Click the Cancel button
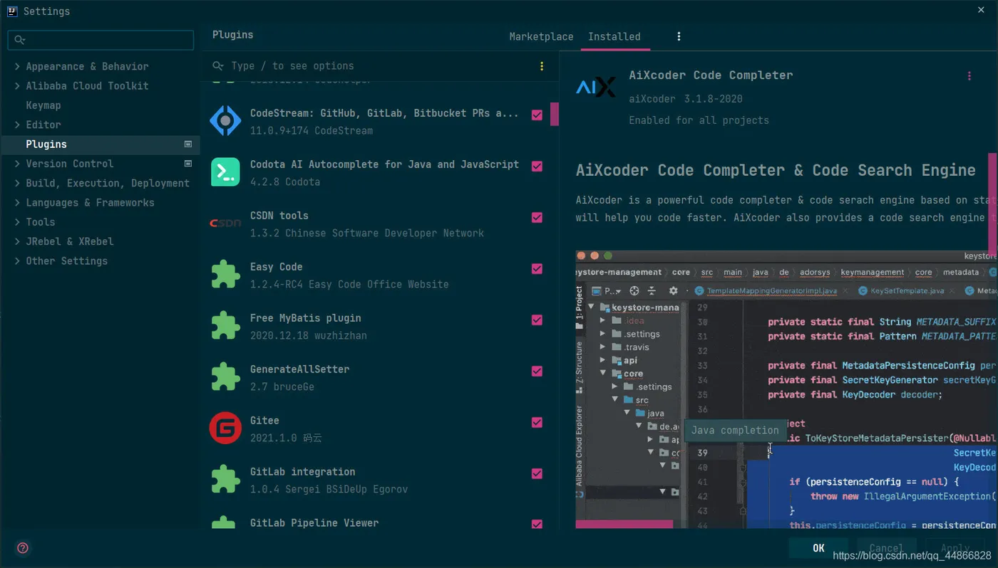The image size is (998, 568). click(x=886, y=548)
